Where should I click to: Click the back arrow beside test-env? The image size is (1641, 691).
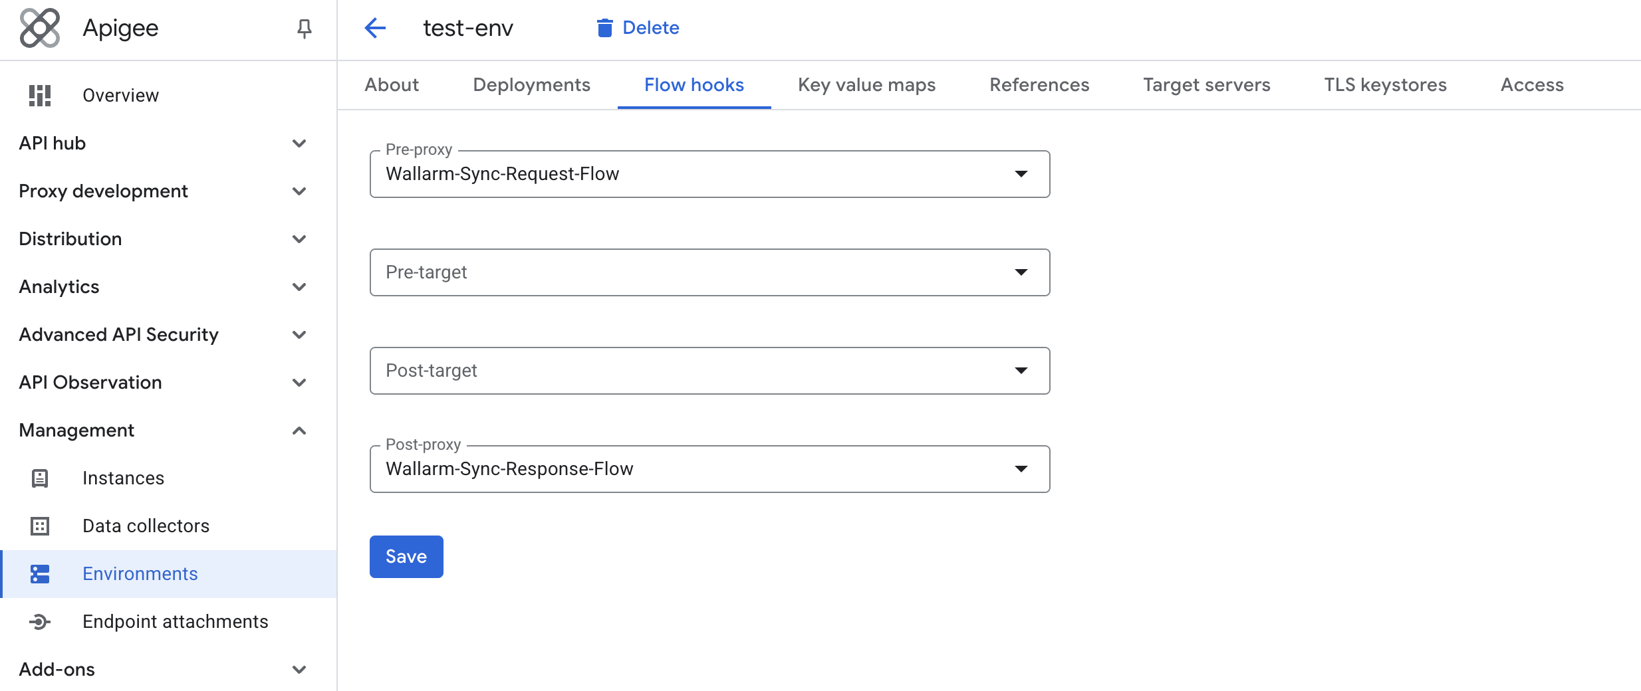tap(375, 28)
